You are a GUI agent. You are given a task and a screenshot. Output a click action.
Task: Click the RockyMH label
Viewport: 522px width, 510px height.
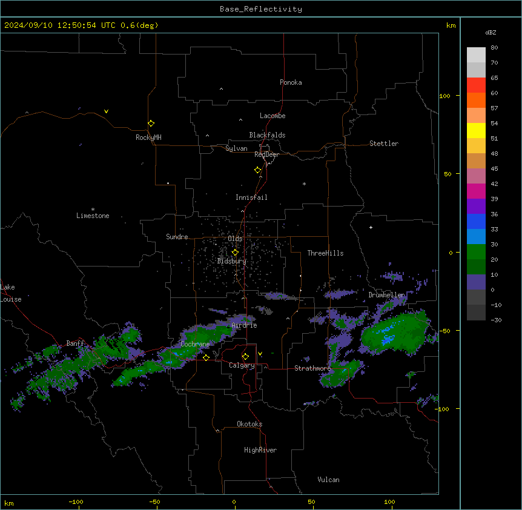(148, 137)
